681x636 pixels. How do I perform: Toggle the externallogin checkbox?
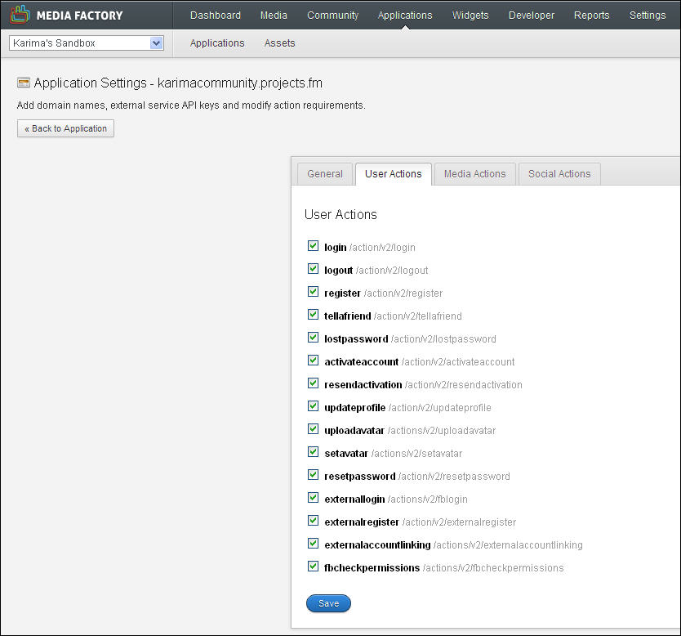[313, 497]
